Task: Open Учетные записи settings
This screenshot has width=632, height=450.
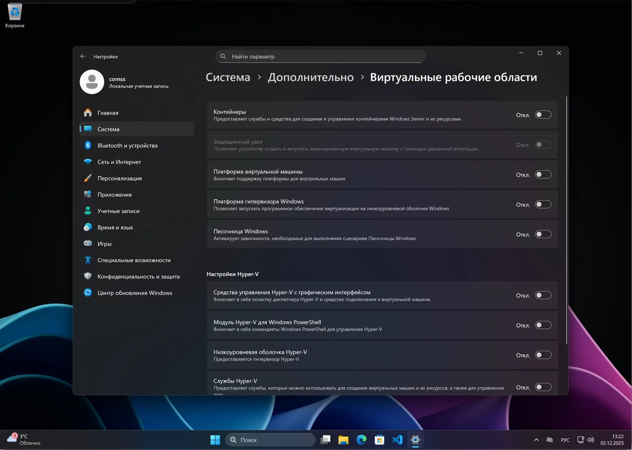Action: pyautogui.click(x=137, y=211)
